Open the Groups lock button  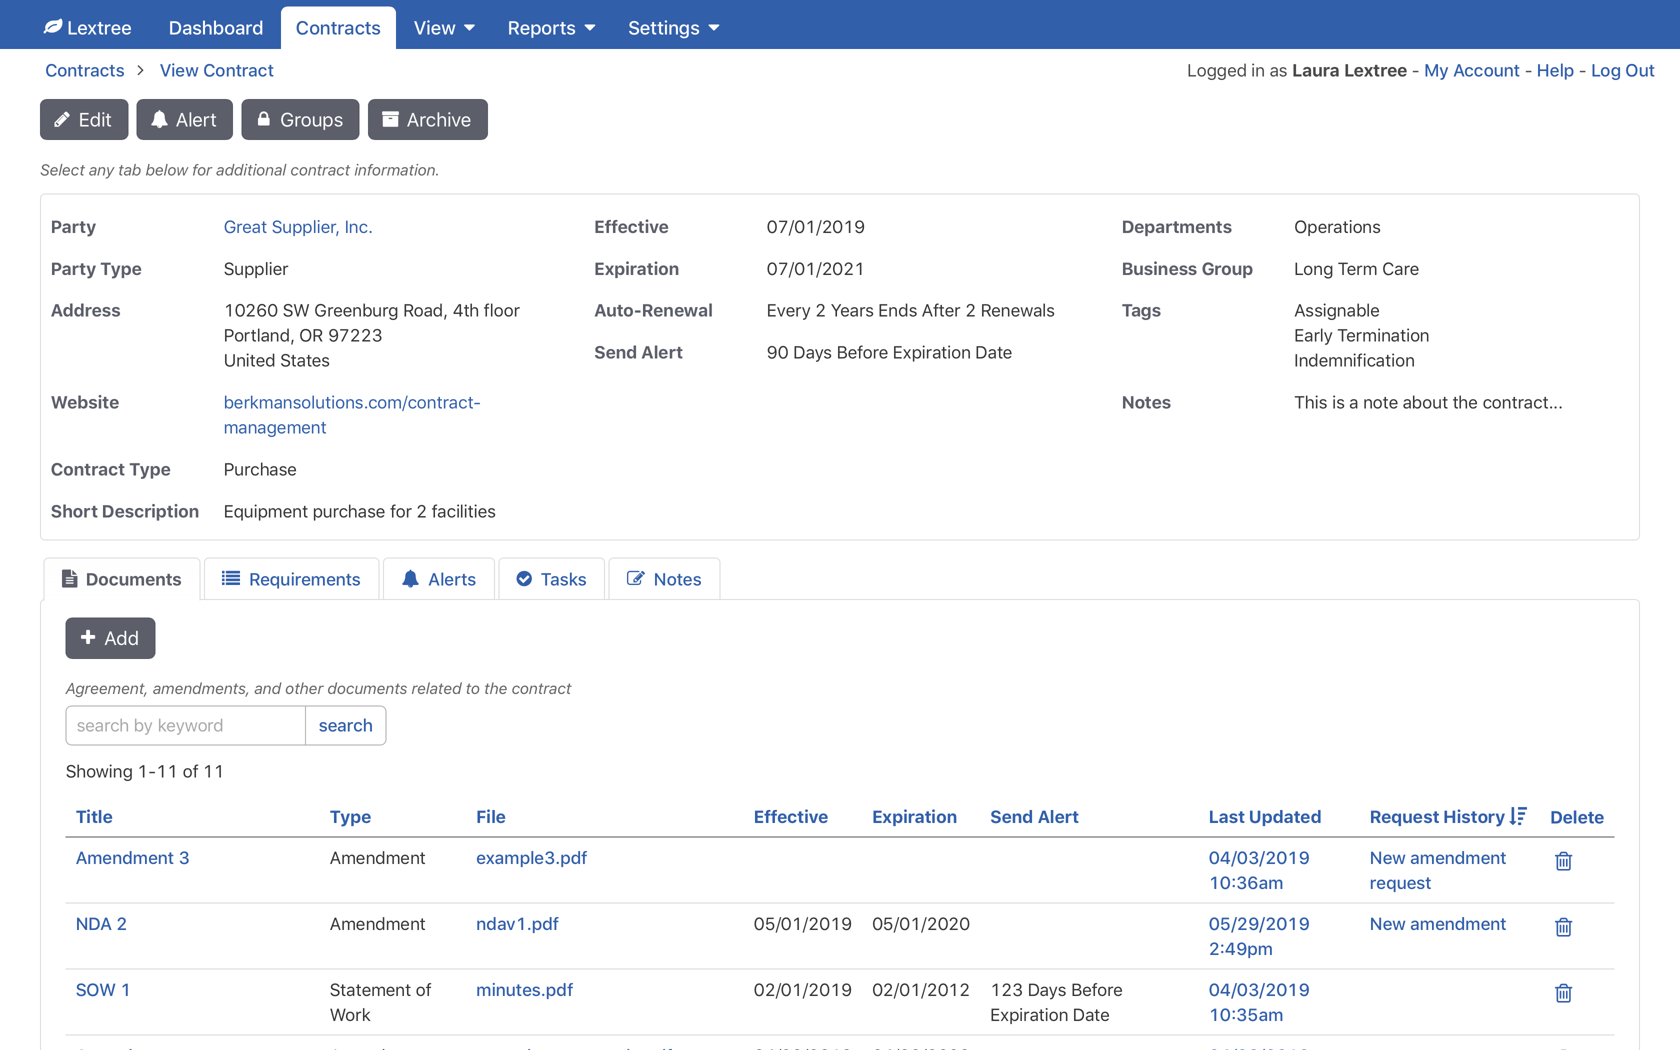[300, 119]
